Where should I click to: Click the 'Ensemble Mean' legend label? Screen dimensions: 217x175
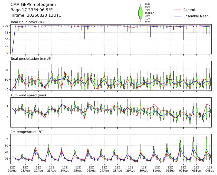pyautogui.click(x=196, y=16)
